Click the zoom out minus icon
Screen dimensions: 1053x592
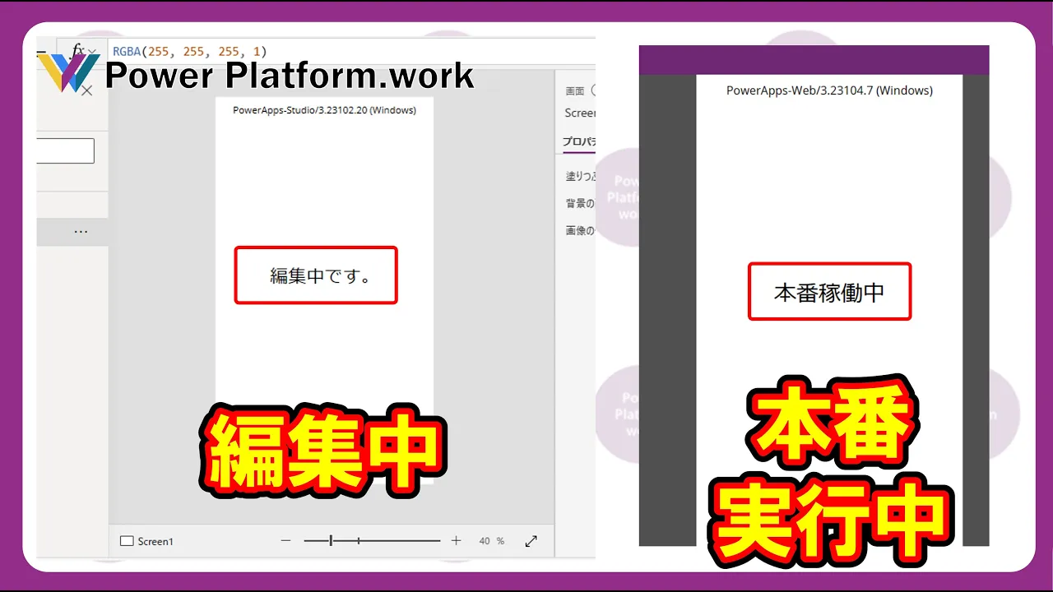click(286, 540)
